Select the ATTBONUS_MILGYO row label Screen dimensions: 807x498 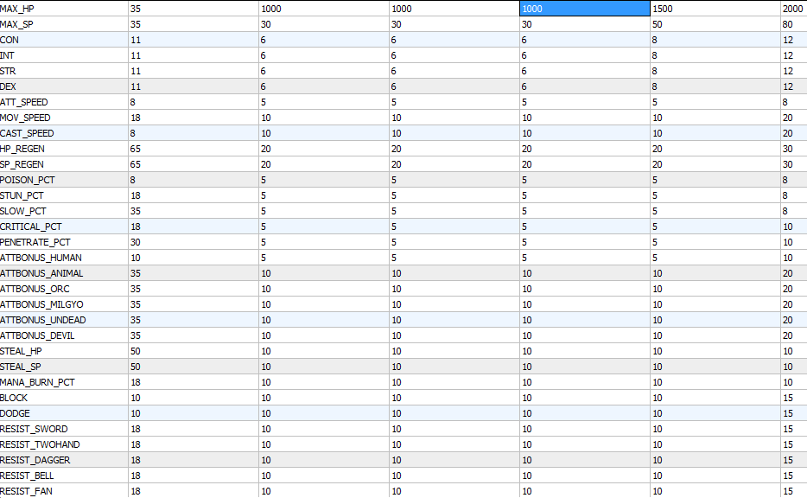[x=41, y=304]
